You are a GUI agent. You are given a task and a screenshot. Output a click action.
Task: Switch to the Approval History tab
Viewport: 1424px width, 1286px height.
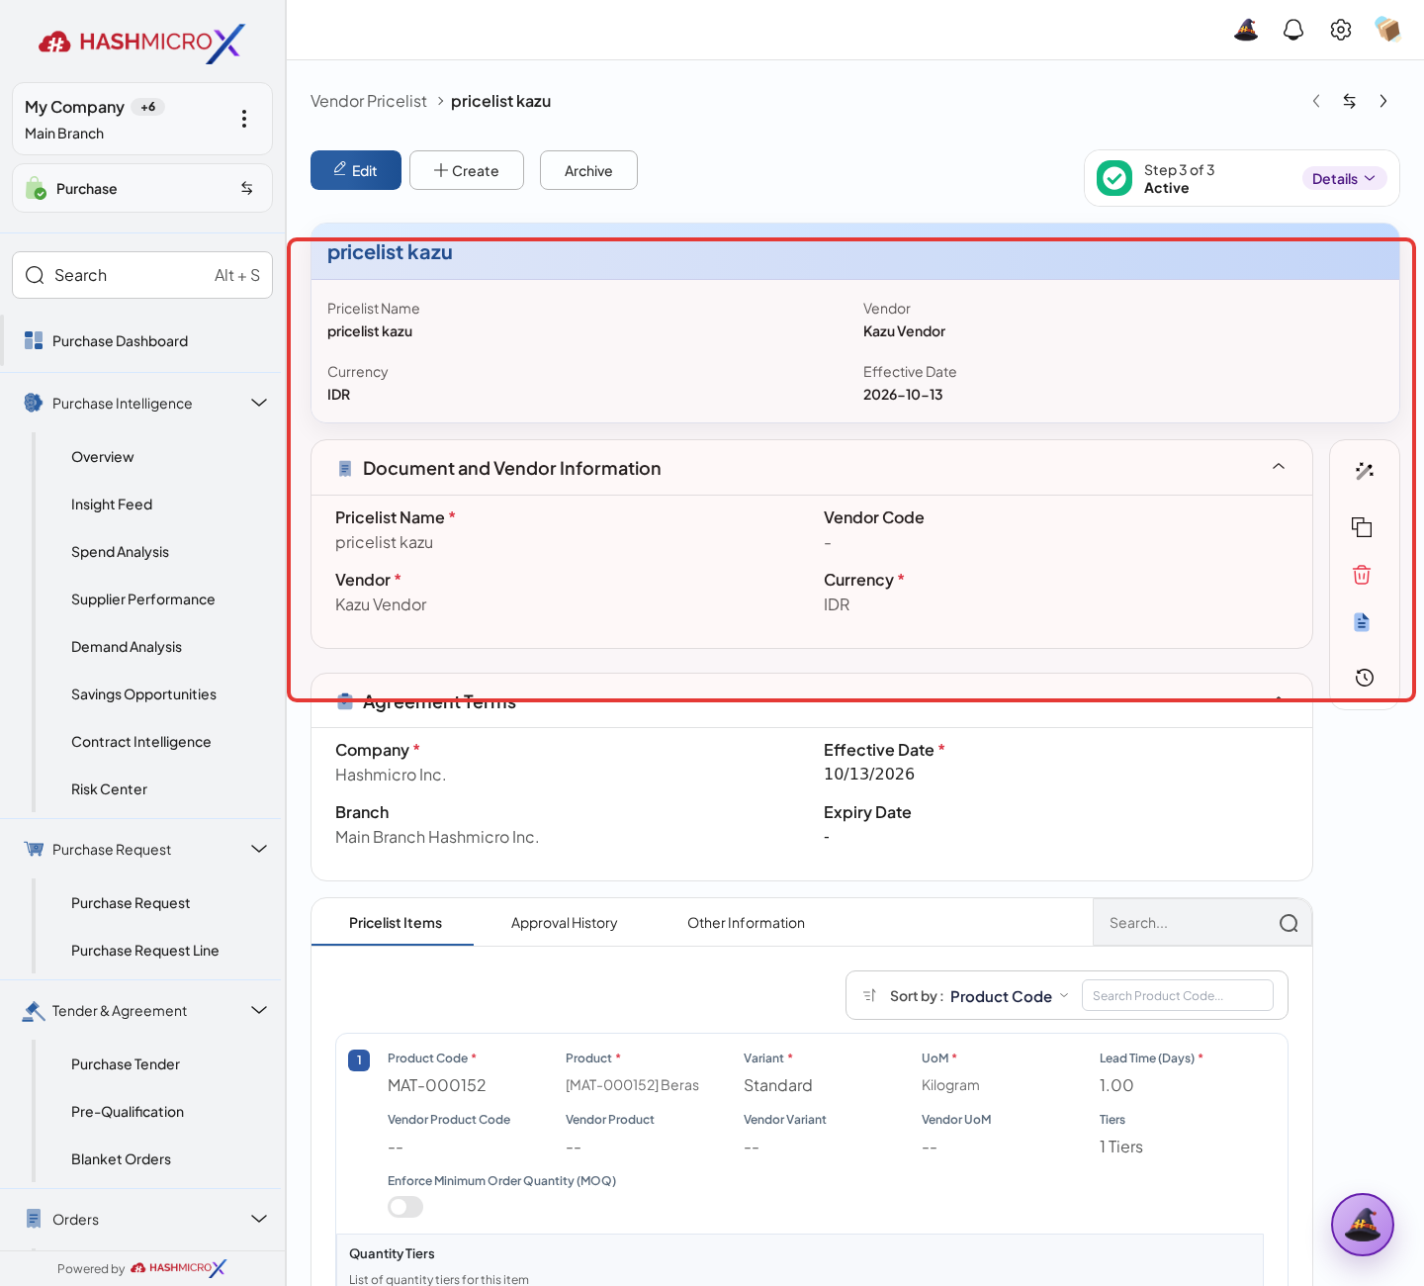[565, 923]
